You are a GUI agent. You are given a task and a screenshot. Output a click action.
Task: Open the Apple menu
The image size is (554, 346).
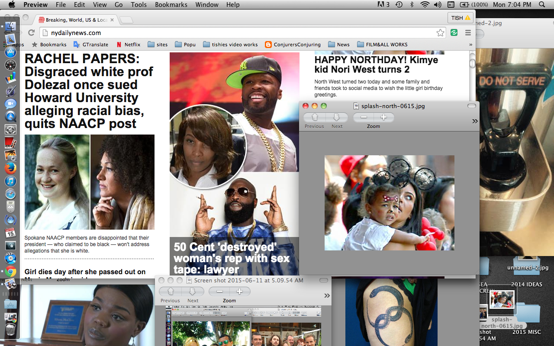[12, 5]
